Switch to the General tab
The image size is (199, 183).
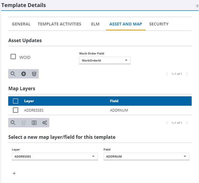click(x=21, y=24)
